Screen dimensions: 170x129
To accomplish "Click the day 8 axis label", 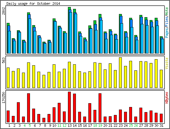I will 45,125.
